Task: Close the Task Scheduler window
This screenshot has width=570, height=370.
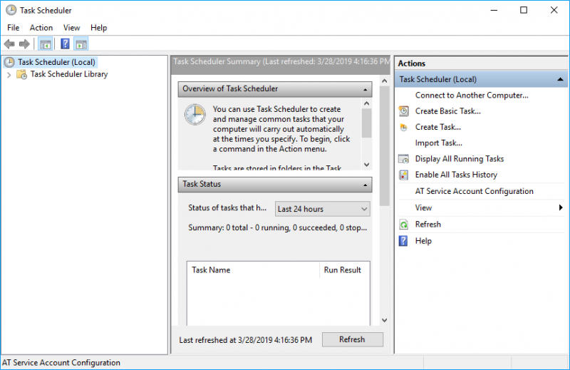Action: pos(554,10)
